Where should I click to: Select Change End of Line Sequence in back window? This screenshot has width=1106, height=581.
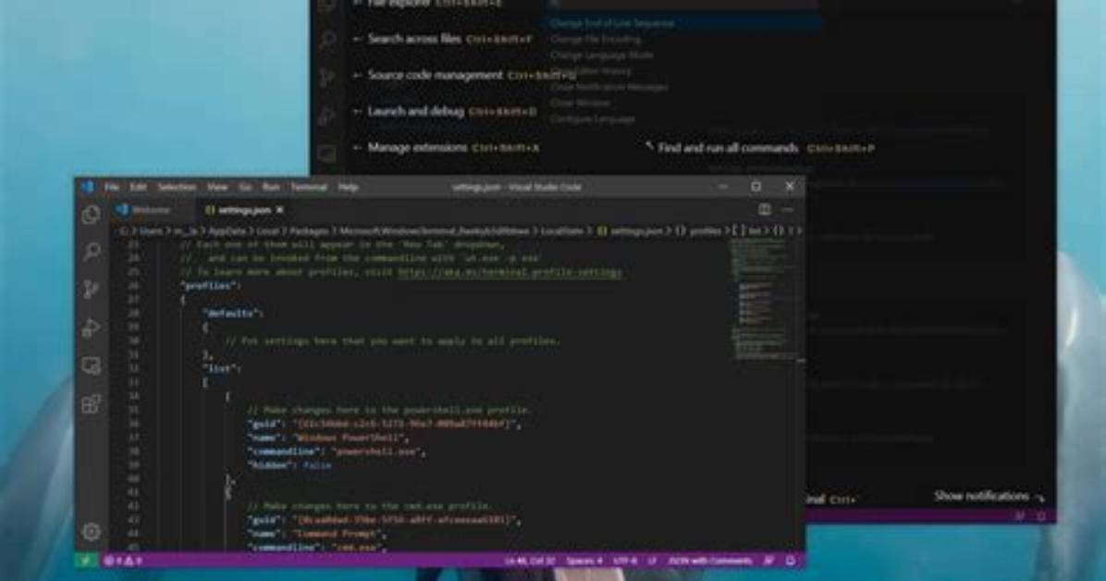[x=682, y=22]
